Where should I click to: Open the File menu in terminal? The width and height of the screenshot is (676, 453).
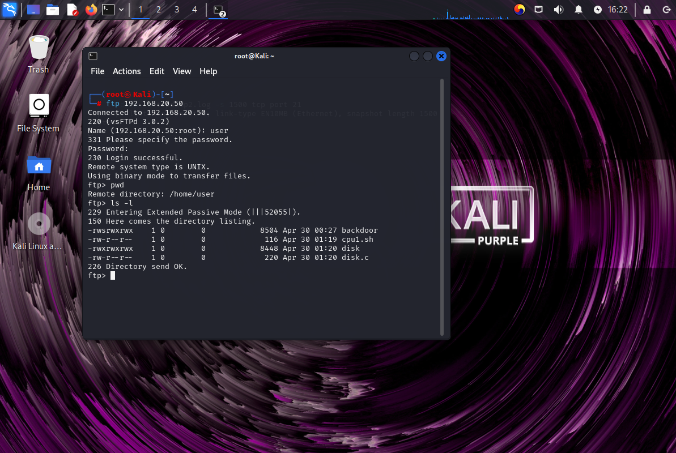tap(97, 71)
